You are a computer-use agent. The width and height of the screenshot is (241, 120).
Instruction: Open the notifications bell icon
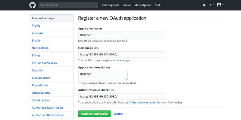point(204,5)
